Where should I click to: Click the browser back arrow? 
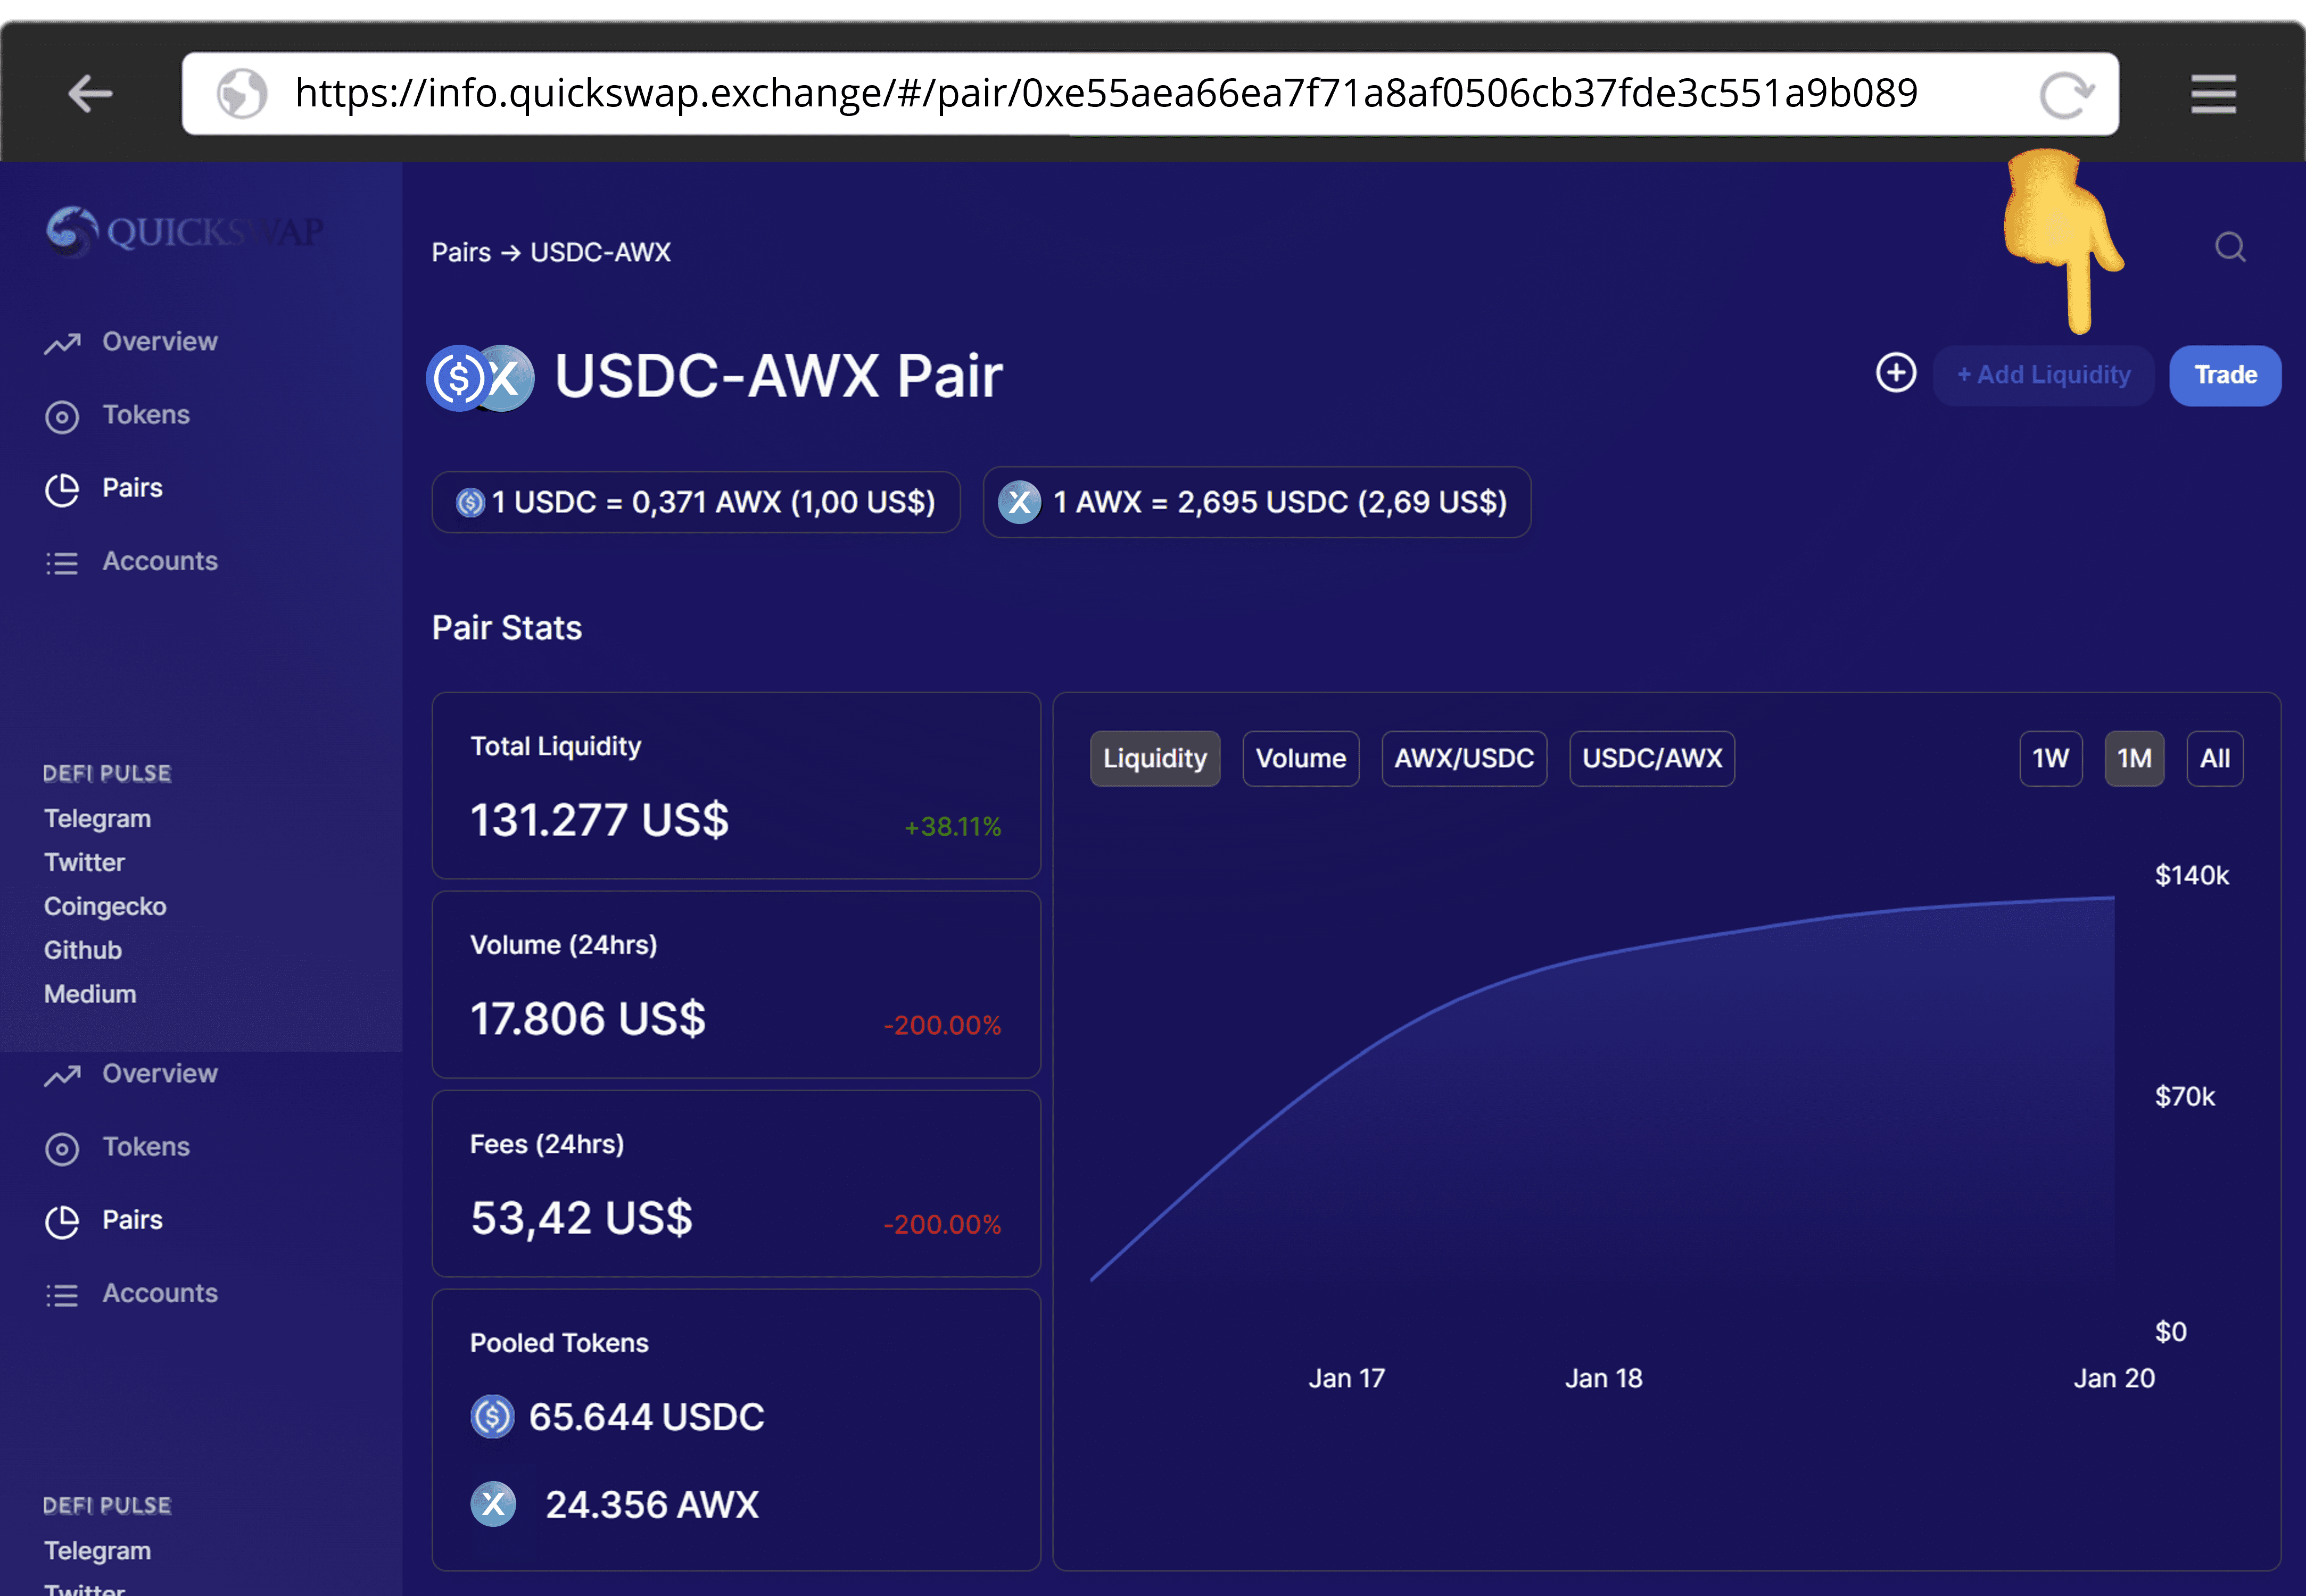90,94
